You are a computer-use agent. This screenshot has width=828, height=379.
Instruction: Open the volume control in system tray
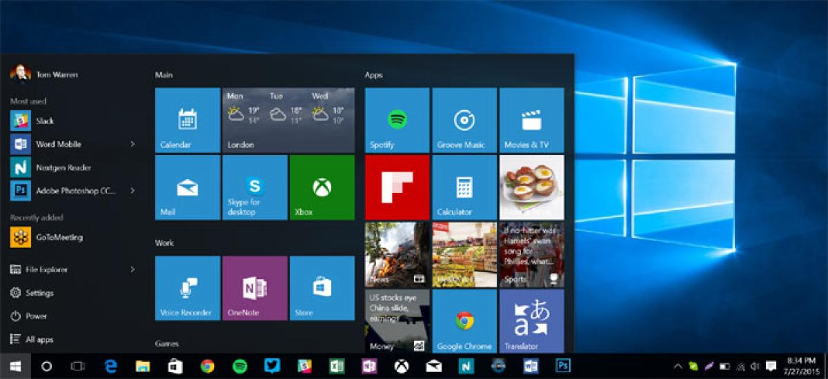pyautogui.click(x=756, y=366)
